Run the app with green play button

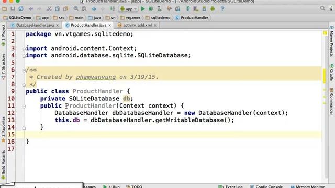coord(143,9)
